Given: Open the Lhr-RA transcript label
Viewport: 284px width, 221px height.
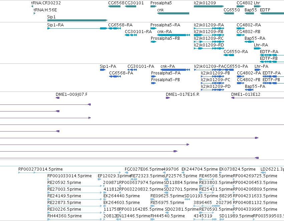Looking at the screenshot, I should pyautogui.click(x=261, y=45).
